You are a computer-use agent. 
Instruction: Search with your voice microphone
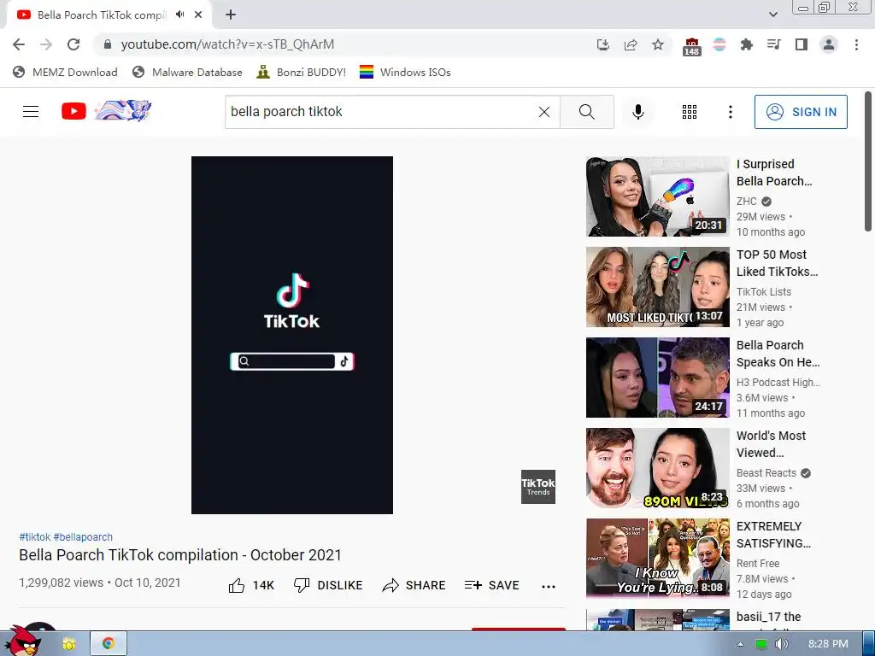click(x=637, y=112)
